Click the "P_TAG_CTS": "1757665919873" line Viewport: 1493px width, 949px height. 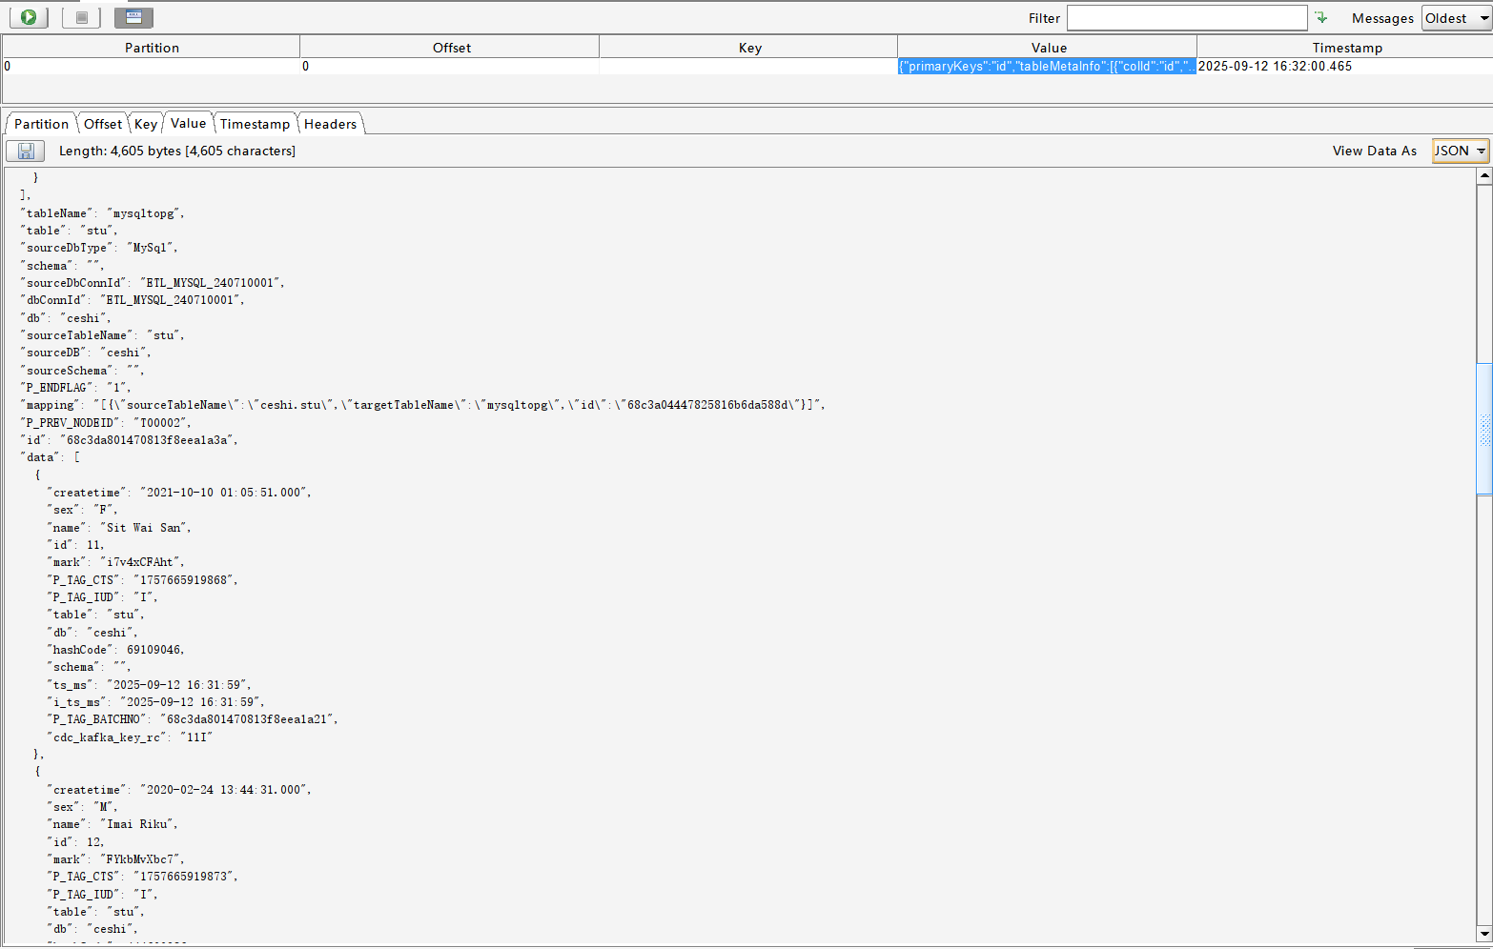142,877
